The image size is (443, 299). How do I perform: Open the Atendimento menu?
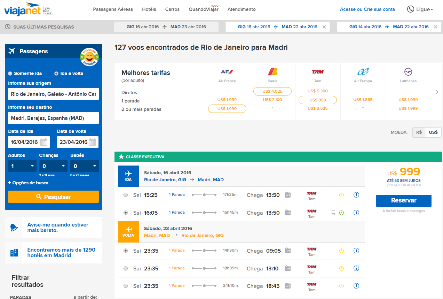(242, 9)
